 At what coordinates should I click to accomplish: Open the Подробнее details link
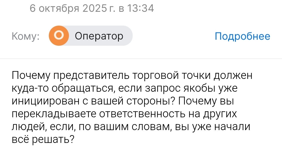242,36
